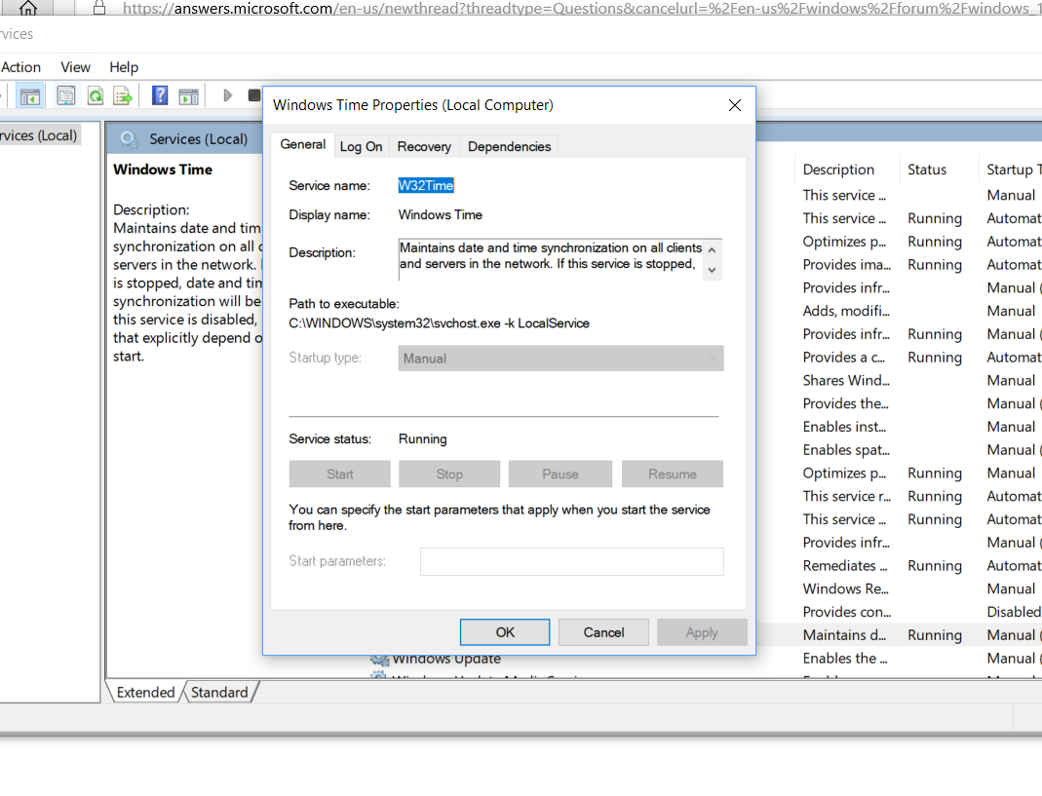This screenshot has width=1042, height=796.
Task: Select the Windows Update service row
Action: point(446,660)
